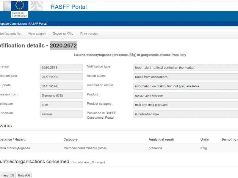Click the D = distribution, O = origin legend
238x178 pixels.
coord(88,162)
